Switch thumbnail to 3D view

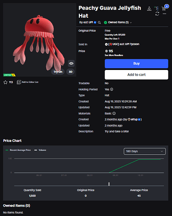tap(70, 72)
